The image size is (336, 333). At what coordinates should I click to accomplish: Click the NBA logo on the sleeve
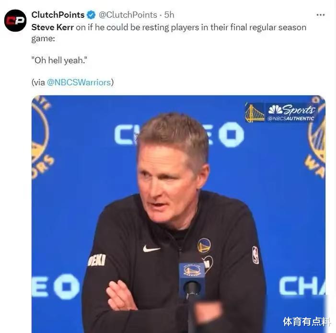(x=255, y=255)
